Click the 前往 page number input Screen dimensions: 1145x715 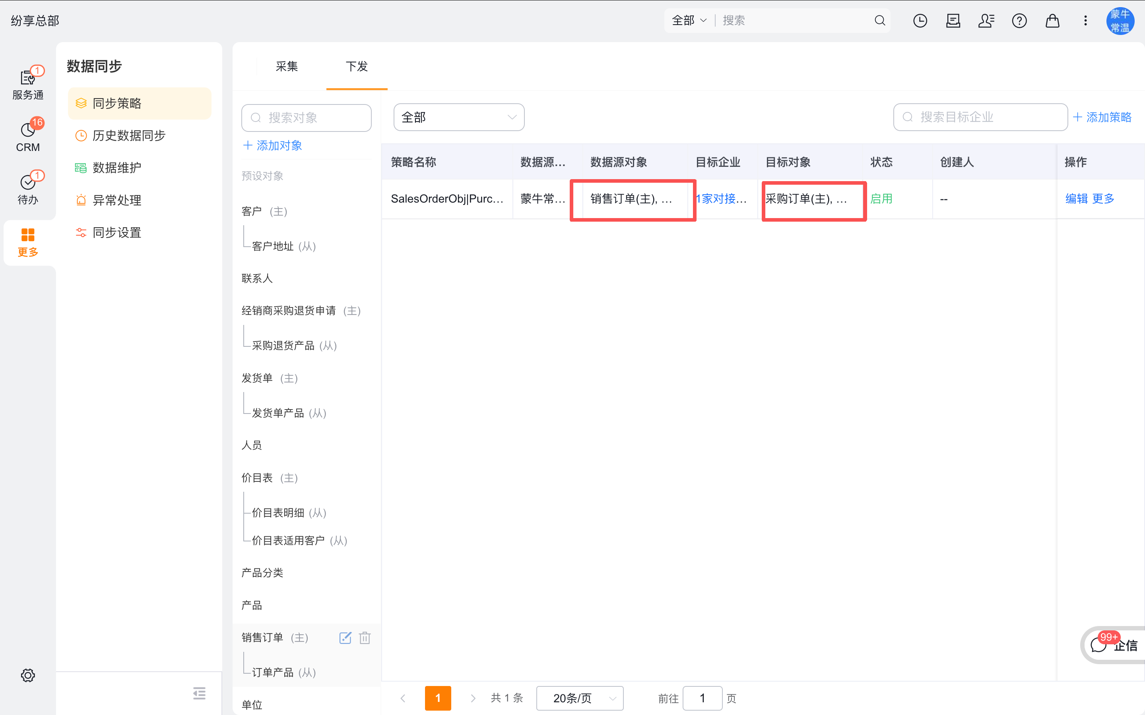coord(702,698)
